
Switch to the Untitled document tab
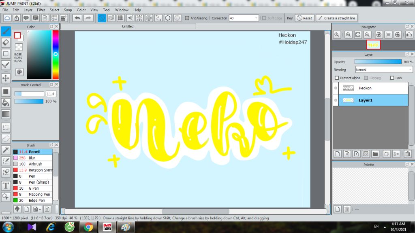(x=128, y=26)
